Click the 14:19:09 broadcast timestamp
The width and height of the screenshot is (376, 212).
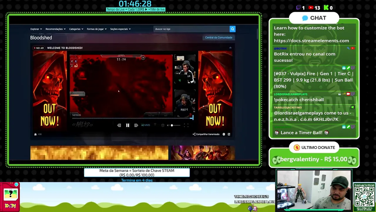(76, 115)
